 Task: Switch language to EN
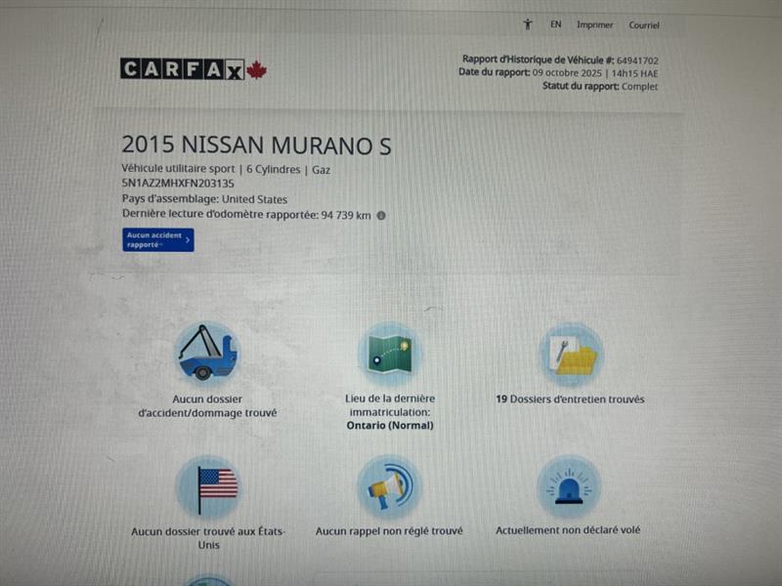pos(556,25)
